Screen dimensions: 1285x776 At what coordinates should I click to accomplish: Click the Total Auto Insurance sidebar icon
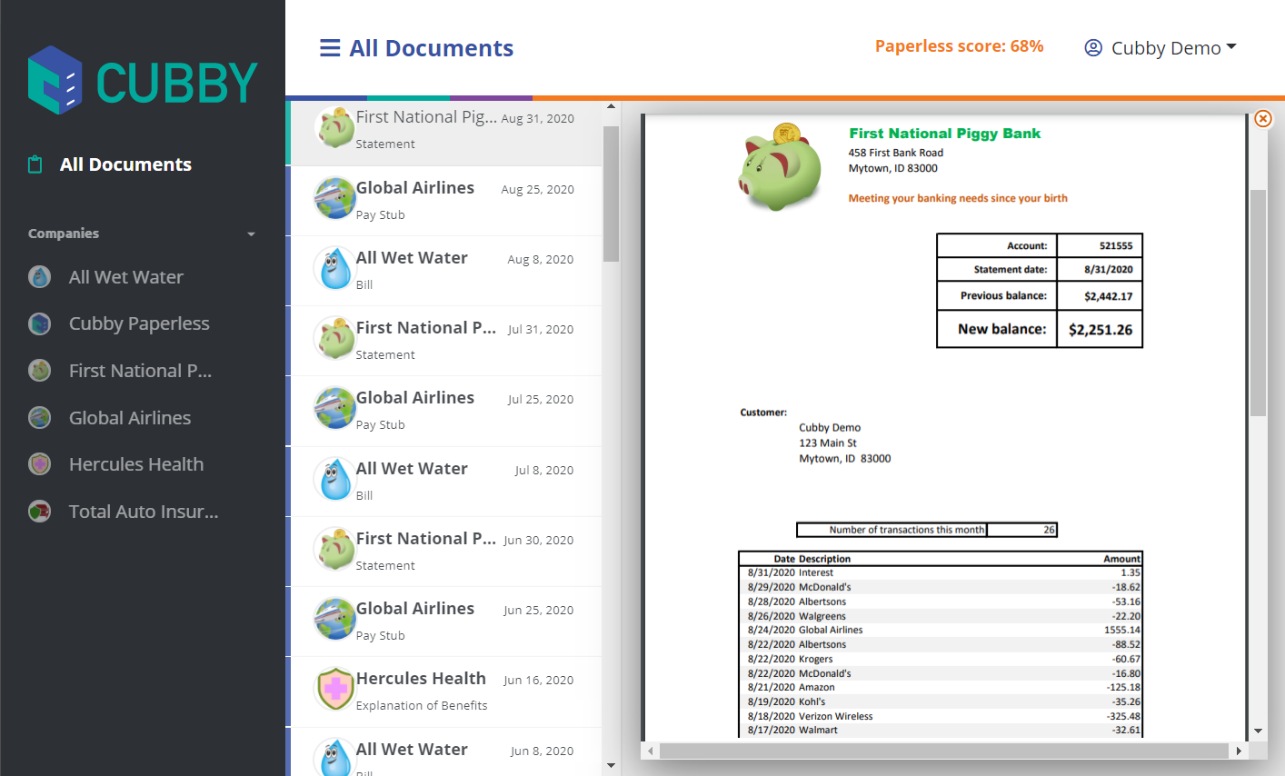pos(39,512)
